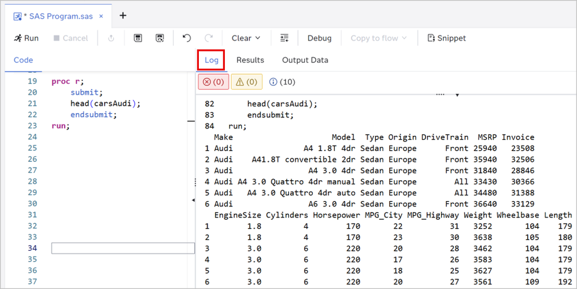
Task: Toggle the notes (10) filter
Action: (x=282, y=81)
